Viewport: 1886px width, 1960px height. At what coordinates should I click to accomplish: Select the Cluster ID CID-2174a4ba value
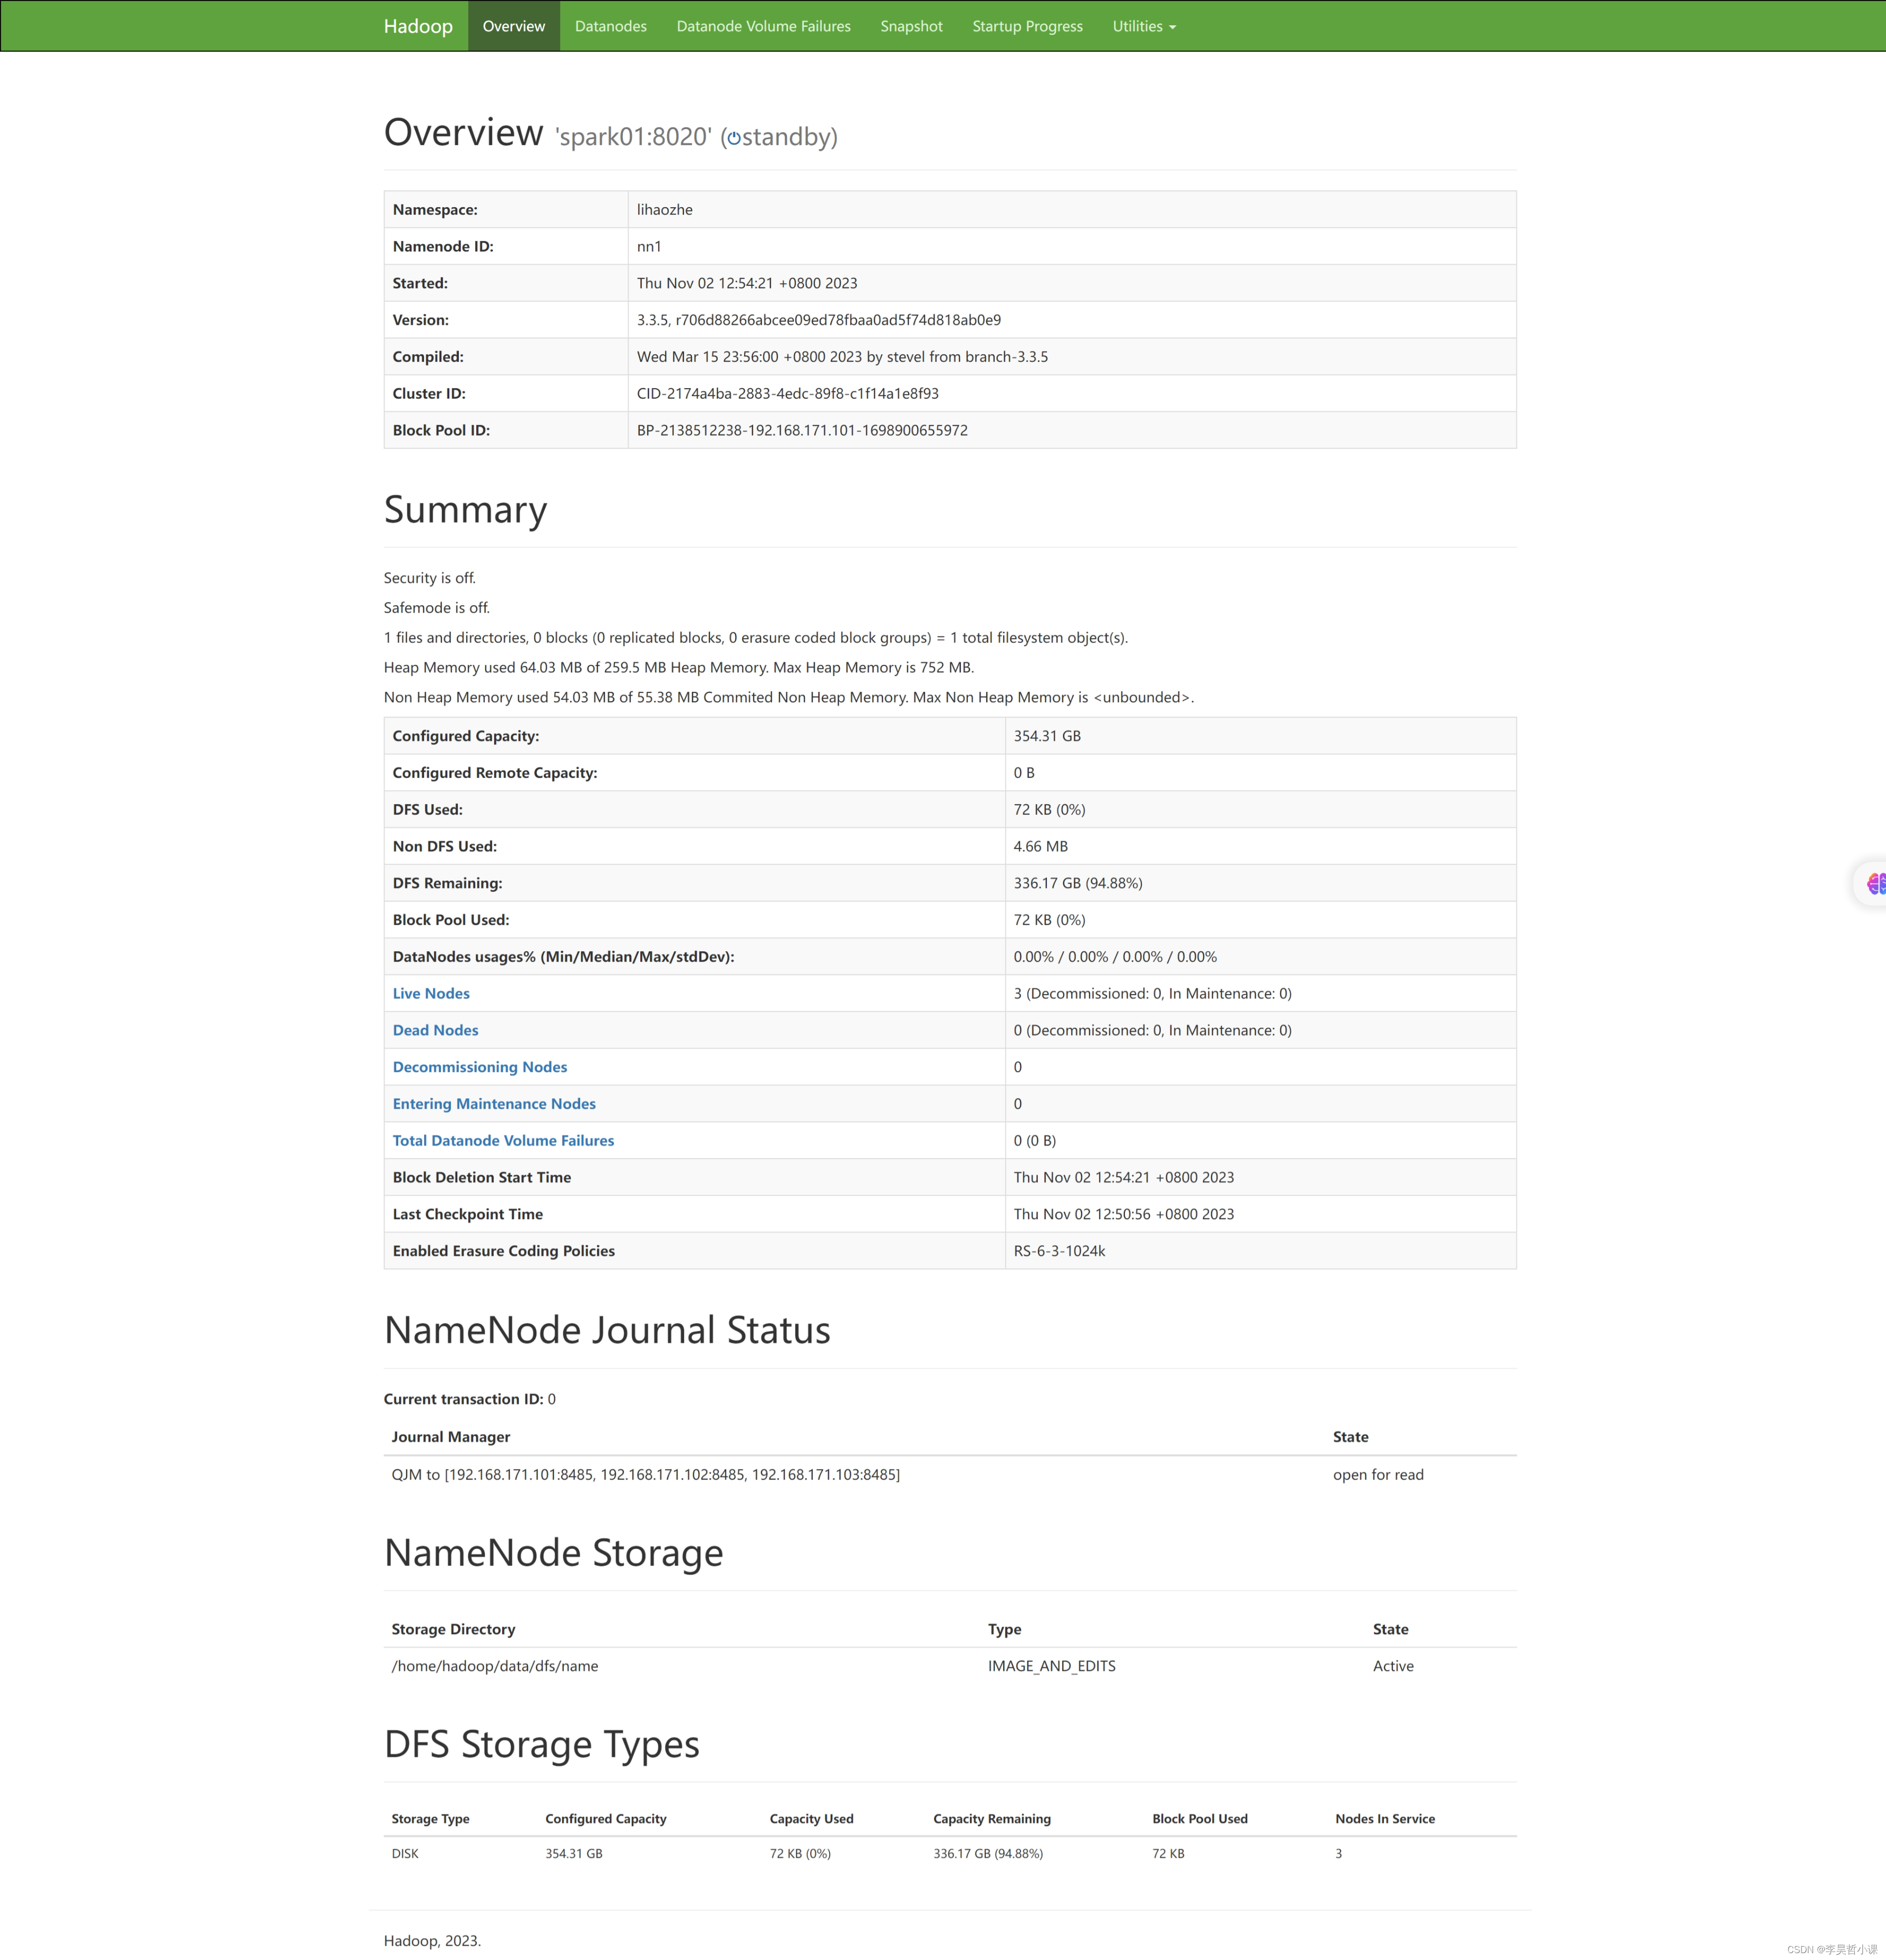788,393
